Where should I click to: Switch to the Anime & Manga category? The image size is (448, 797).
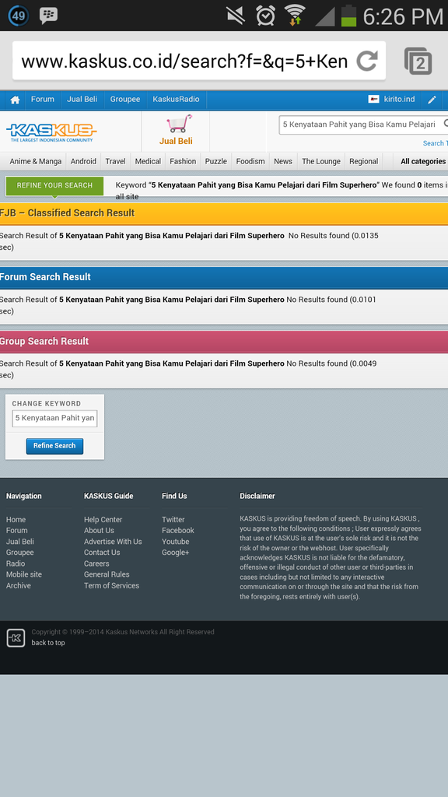[x=36, y=161]
